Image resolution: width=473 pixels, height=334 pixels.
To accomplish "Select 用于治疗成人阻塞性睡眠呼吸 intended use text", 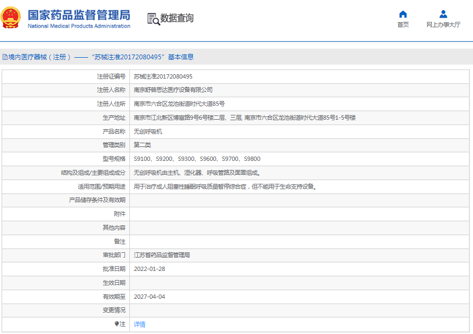I will (226, 187).
